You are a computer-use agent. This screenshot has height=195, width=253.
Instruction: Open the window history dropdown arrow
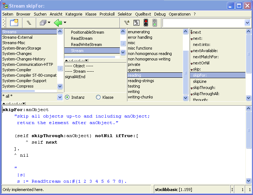pyautogui.click(x=49, y=22)
